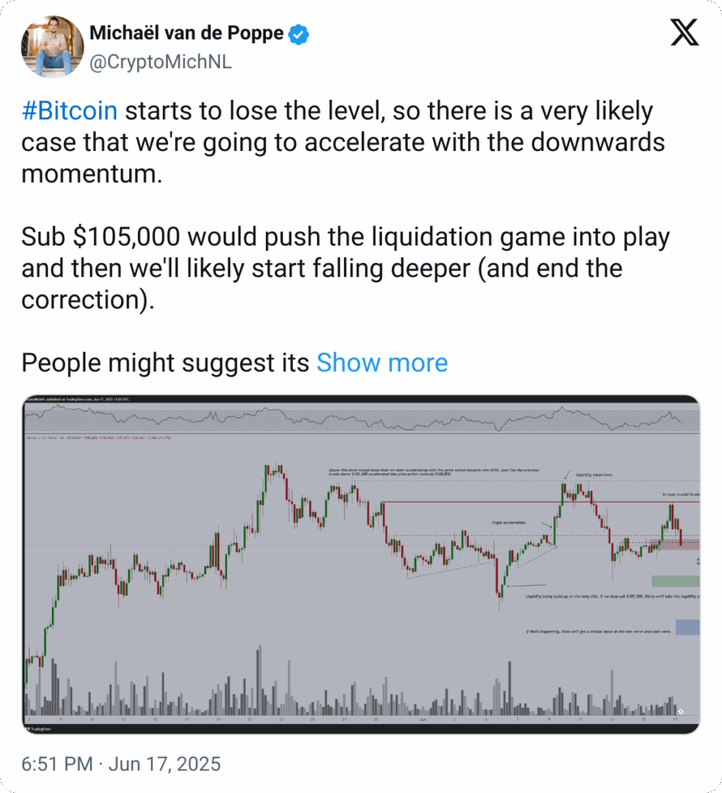Click the X logo in the corner
Image resolution: width=722 pixels, height=793 pixels.
pos(685,33)
